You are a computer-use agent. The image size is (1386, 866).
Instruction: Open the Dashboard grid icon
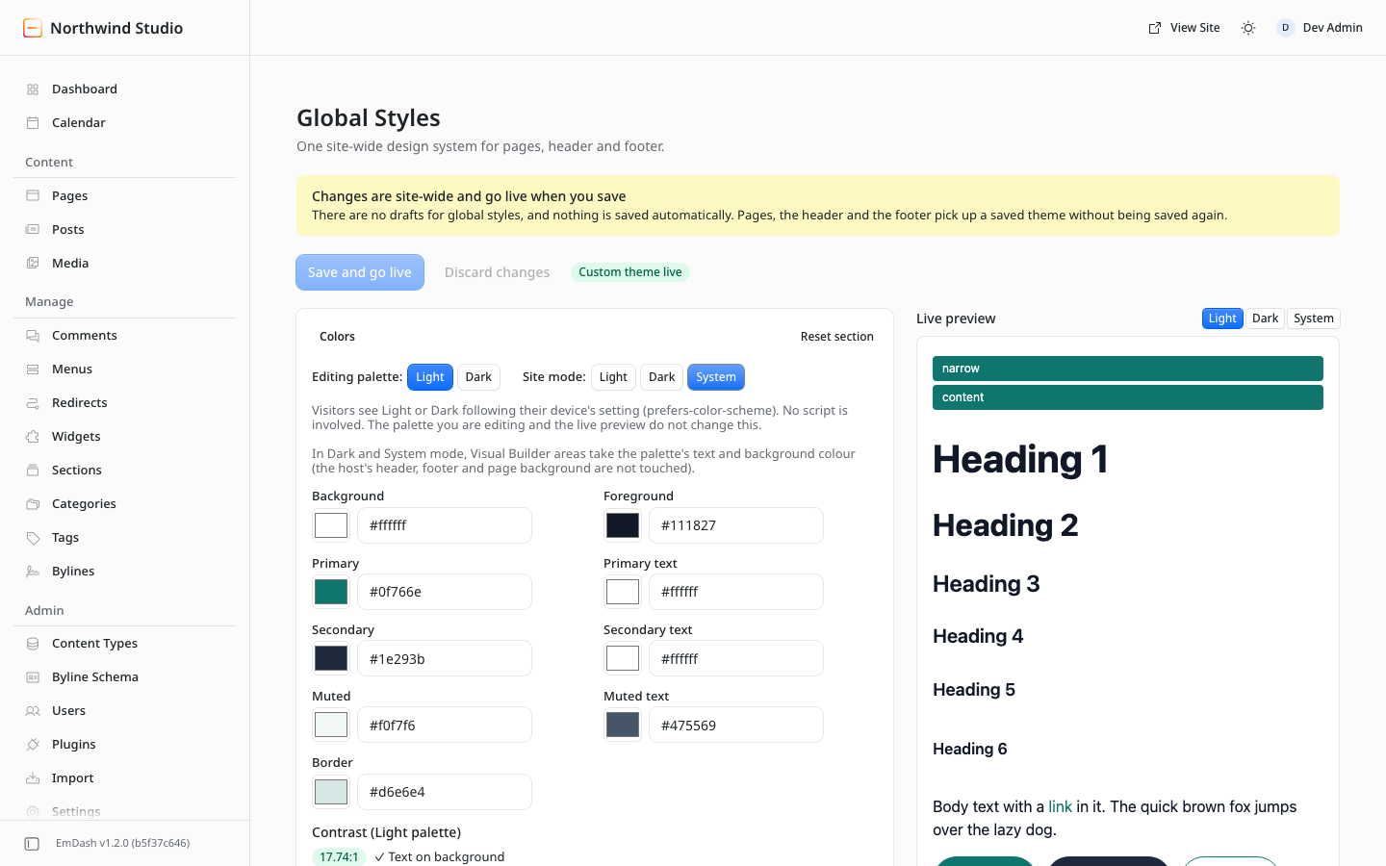33,89
